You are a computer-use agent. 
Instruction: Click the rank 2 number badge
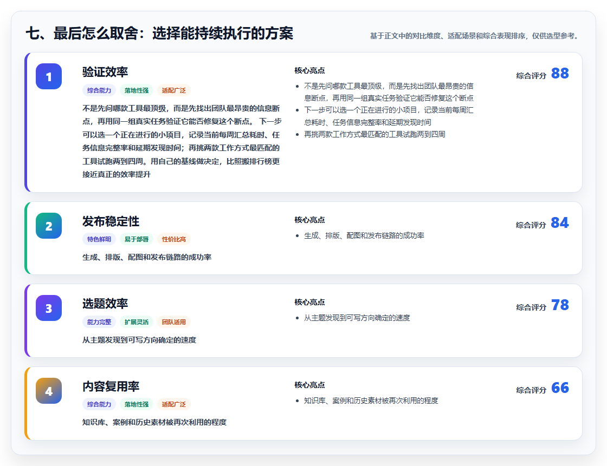click(49, 226)
